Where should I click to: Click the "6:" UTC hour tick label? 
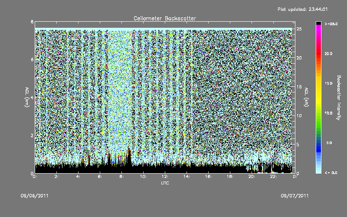pos(100,177)
